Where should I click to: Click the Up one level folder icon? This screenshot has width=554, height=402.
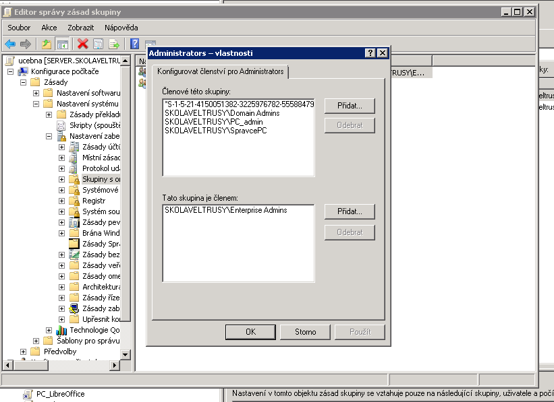coord(46,44)
